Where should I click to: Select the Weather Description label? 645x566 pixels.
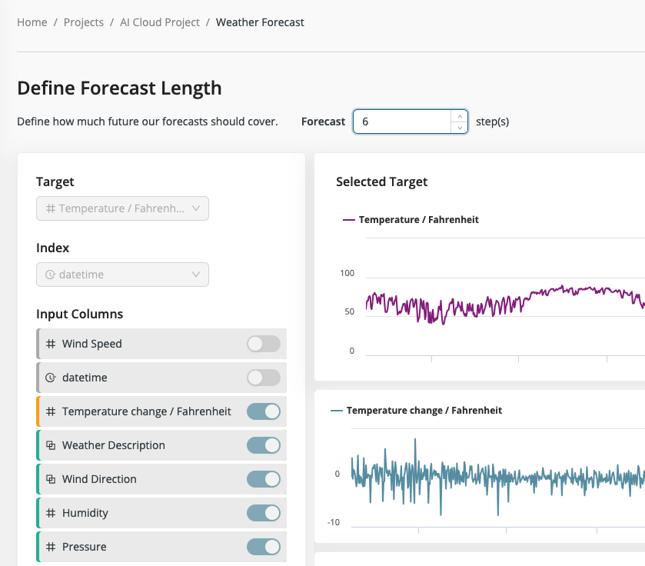tap(114, 445)
